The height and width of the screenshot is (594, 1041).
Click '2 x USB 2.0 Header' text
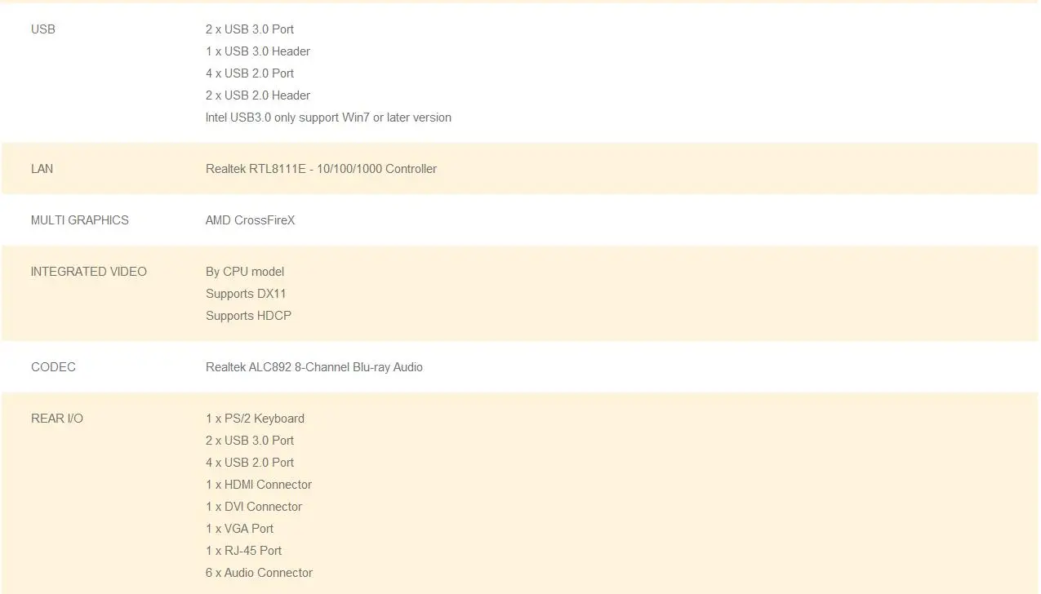click(x=258, y=95)
